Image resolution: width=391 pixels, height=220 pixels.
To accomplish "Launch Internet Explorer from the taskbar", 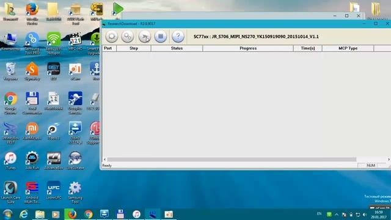I will (x=24, y=215).
